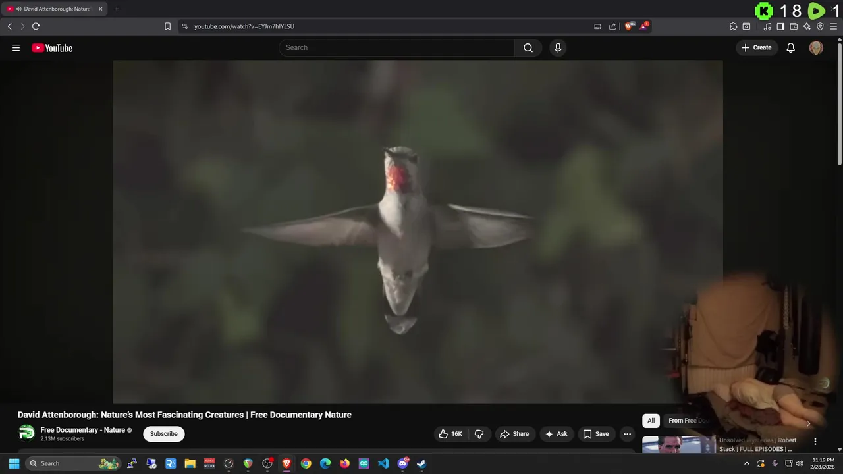Like the video with thumbs up
This screenshot has width=843, height=474.
click(451, 434)
